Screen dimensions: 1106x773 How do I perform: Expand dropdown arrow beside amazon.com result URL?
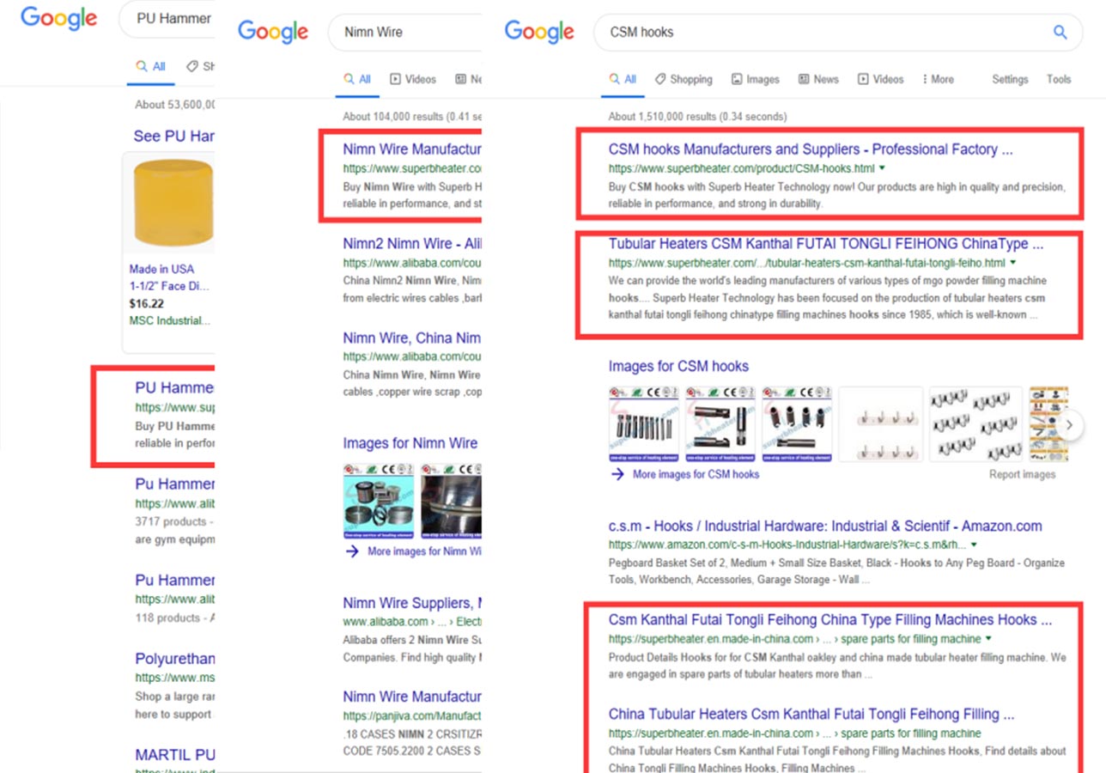click(973, 545)
